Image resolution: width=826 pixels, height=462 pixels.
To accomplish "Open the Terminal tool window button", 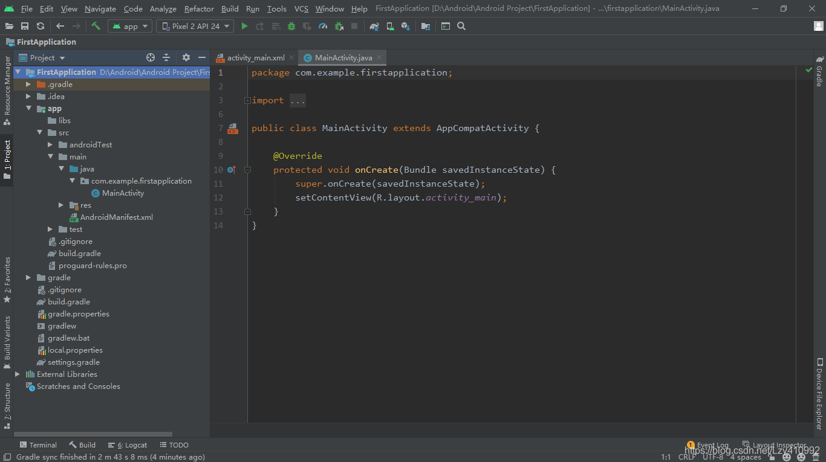I will [x=38, y=445].
